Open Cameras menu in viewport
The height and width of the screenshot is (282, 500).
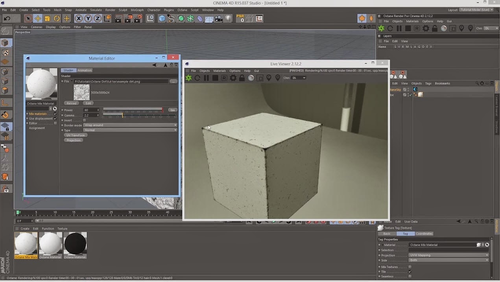(37, 27)
